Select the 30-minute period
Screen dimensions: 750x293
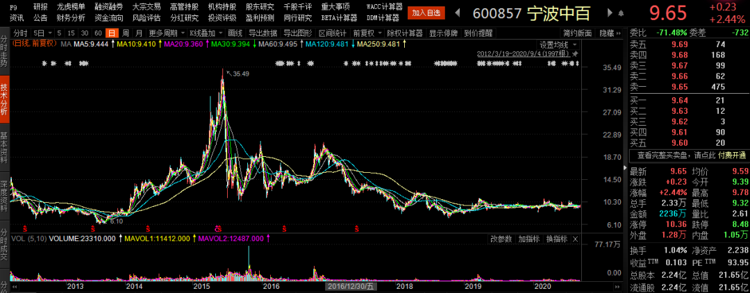[85, 33]
